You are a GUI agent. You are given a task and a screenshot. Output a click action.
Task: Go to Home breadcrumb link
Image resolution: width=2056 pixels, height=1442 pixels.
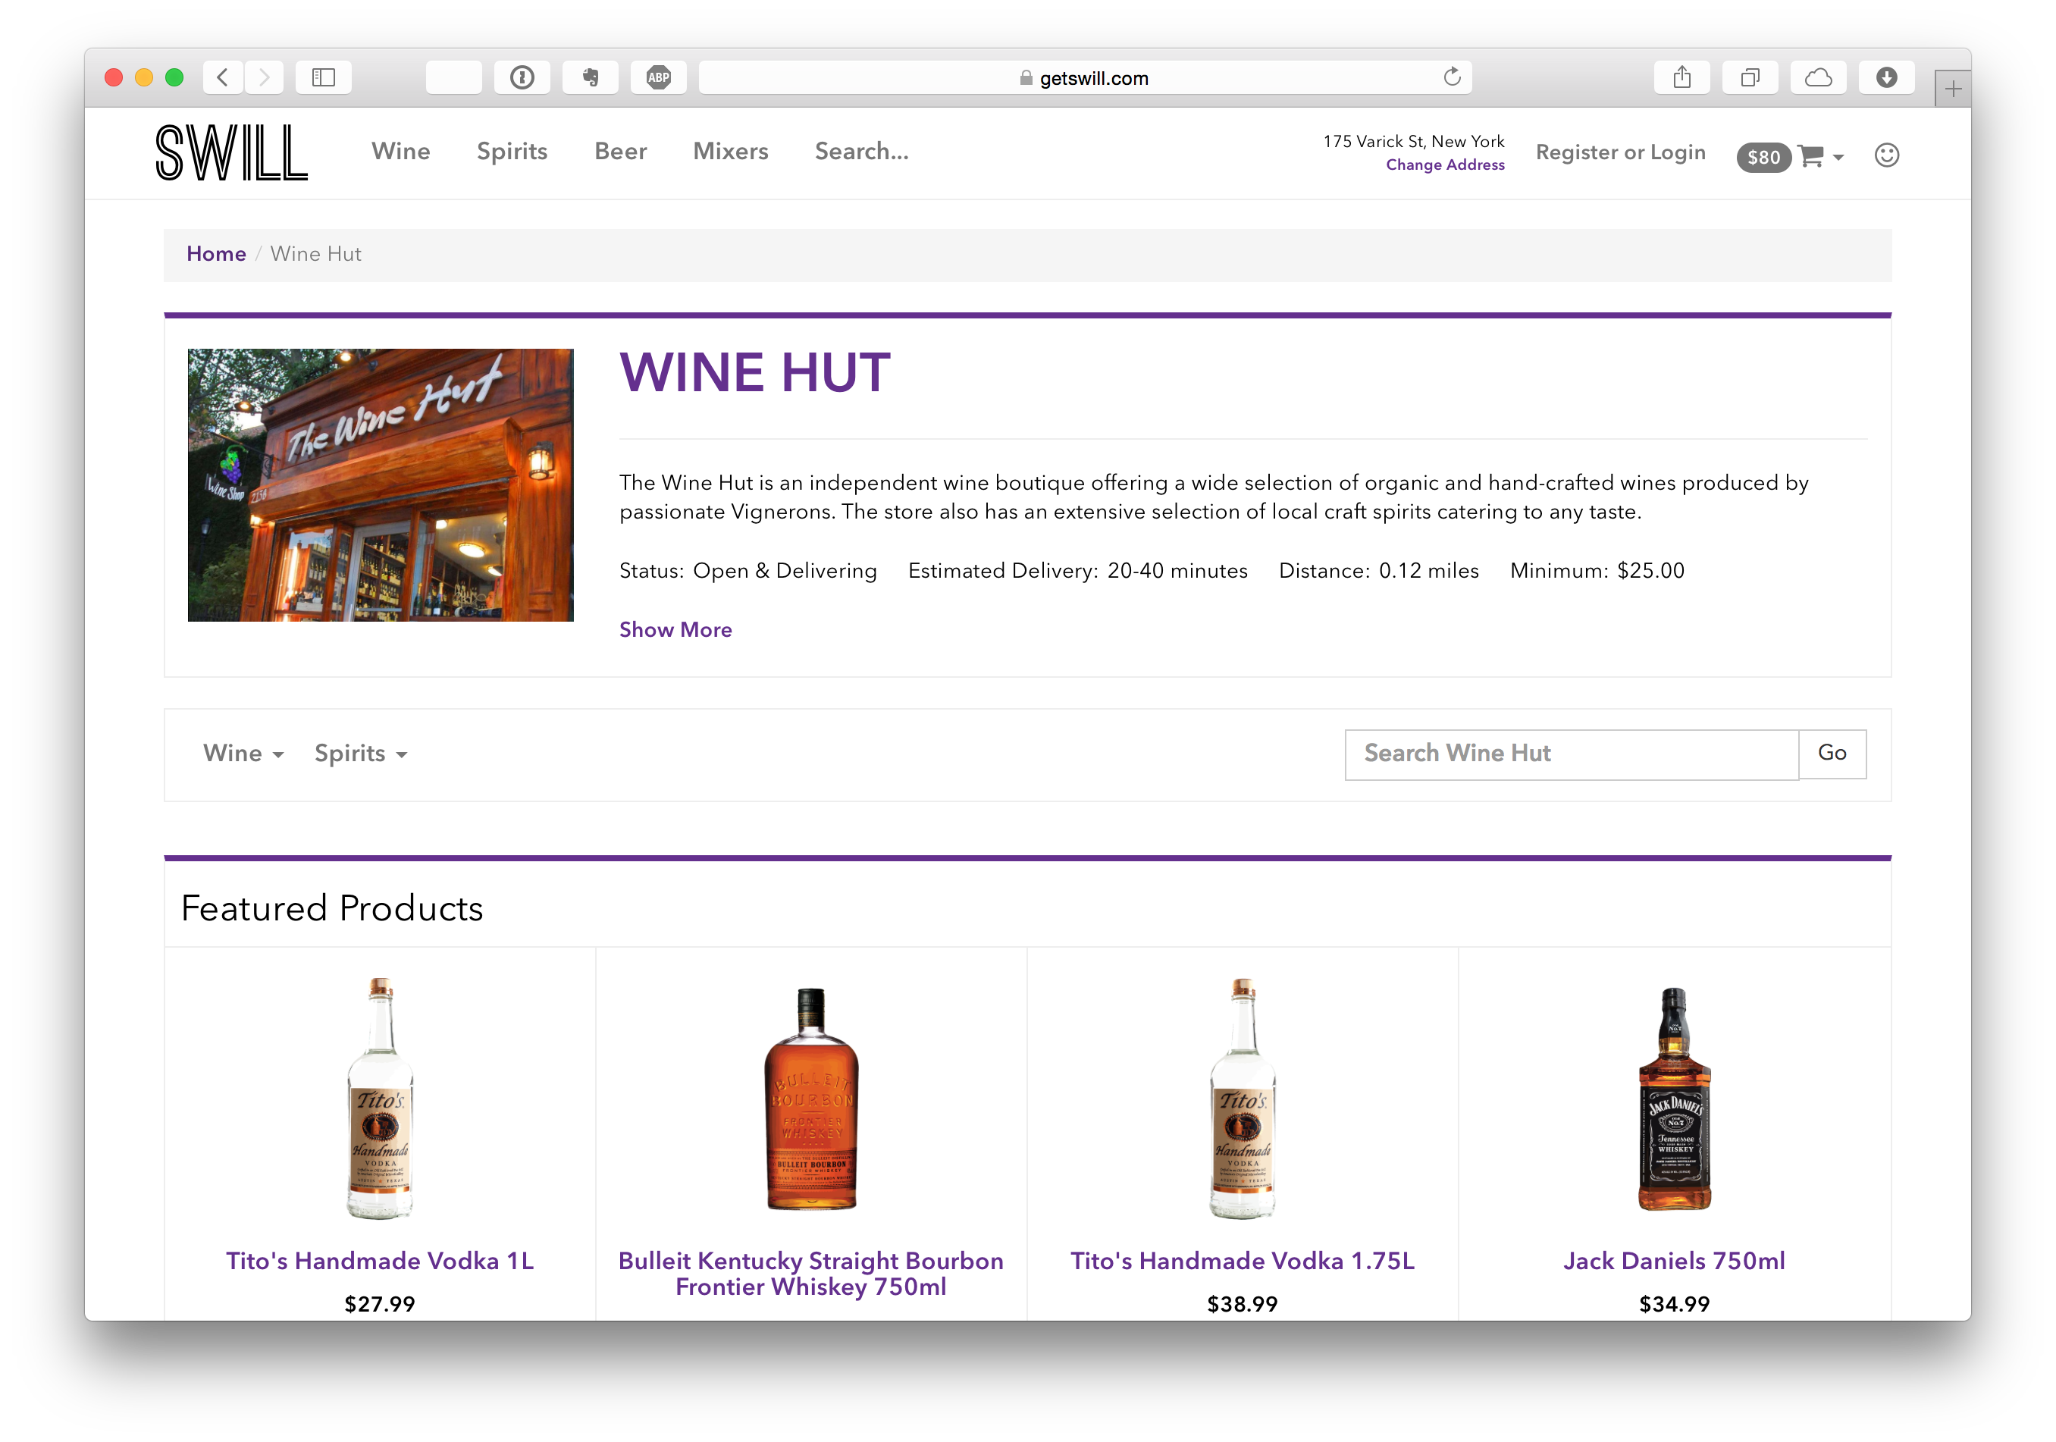[216, 255]
